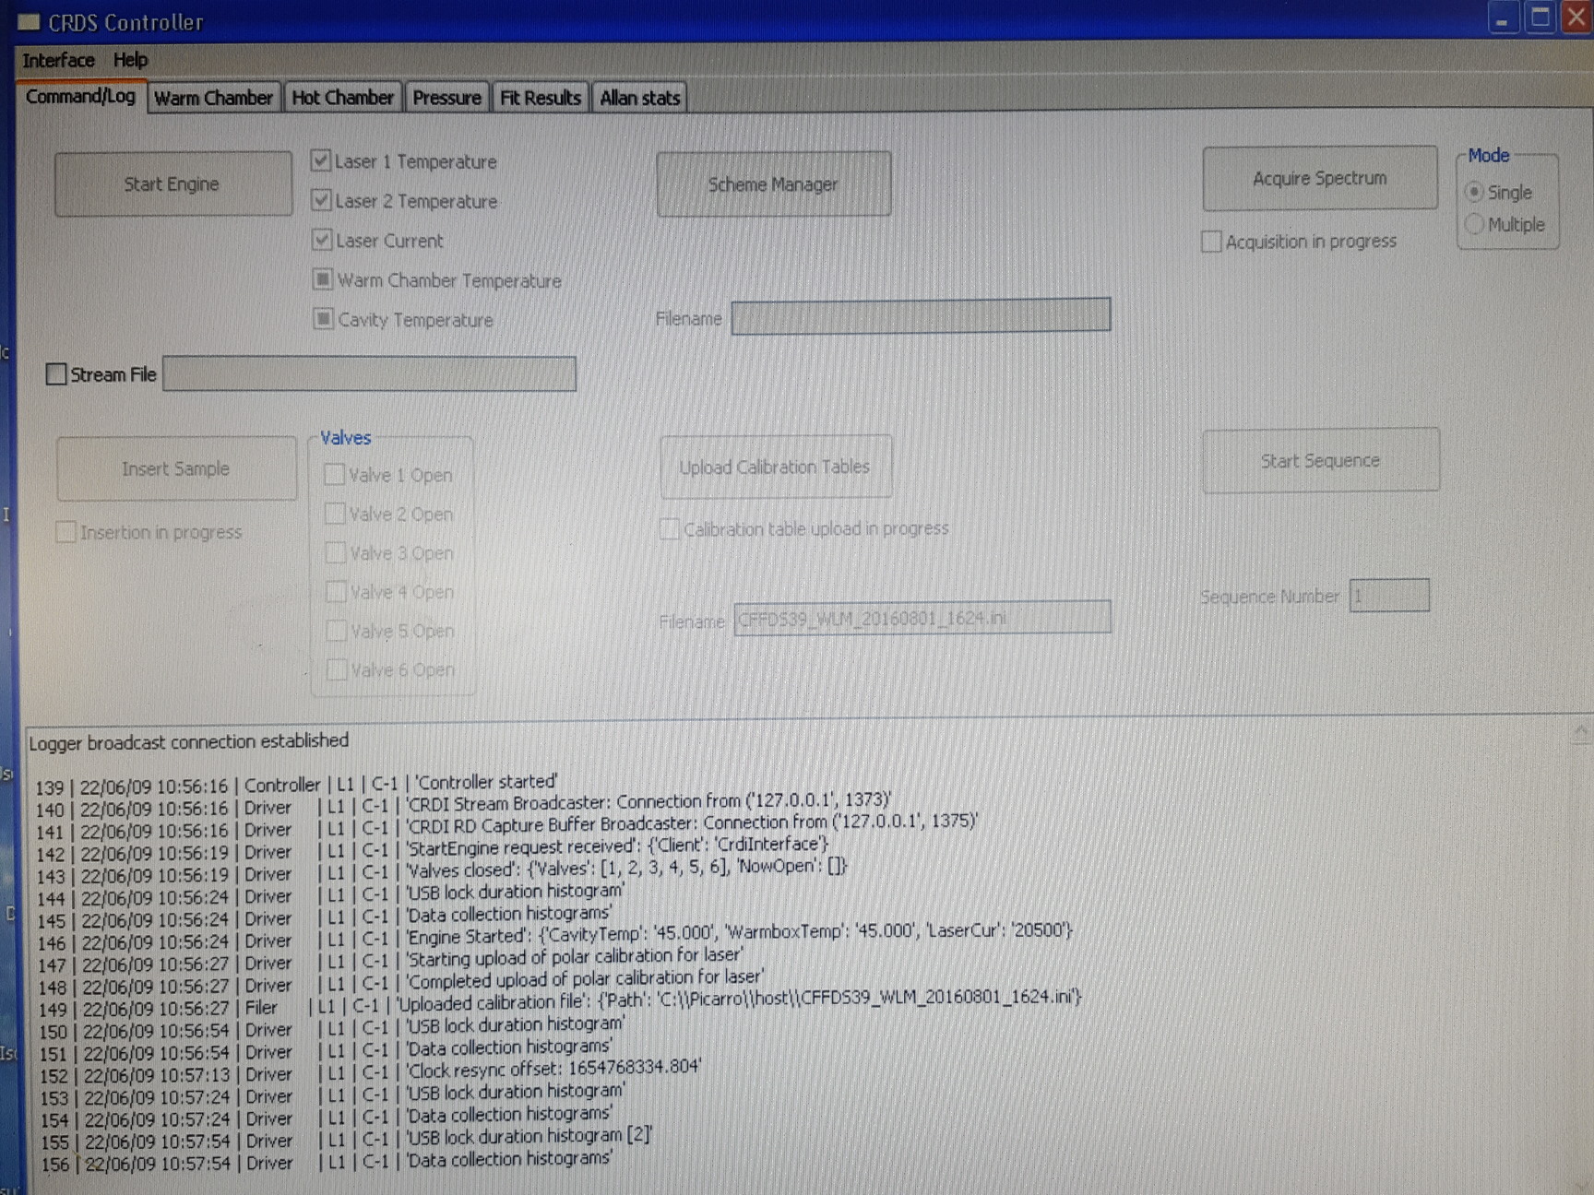This screenshot has height=1195, width=1594.
Task: Enable the Stream File checkbox
Action: tap(56, 374)
